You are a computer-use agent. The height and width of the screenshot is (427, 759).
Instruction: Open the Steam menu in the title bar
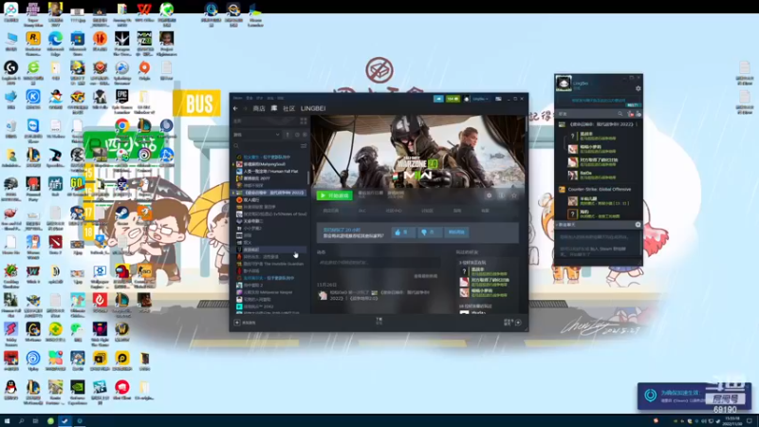(238, 99)
